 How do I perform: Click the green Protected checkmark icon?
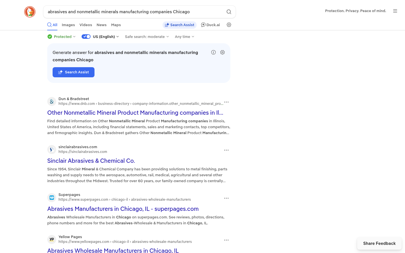tap(50, 37)
